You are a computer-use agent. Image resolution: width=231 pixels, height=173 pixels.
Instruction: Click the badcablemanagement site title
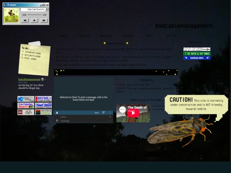coord(184,26)
